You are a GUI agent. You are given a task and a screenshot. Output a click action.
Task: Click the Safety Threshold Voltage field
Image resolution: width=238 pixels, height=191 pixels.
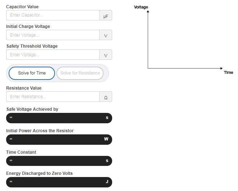click(53, 55)
